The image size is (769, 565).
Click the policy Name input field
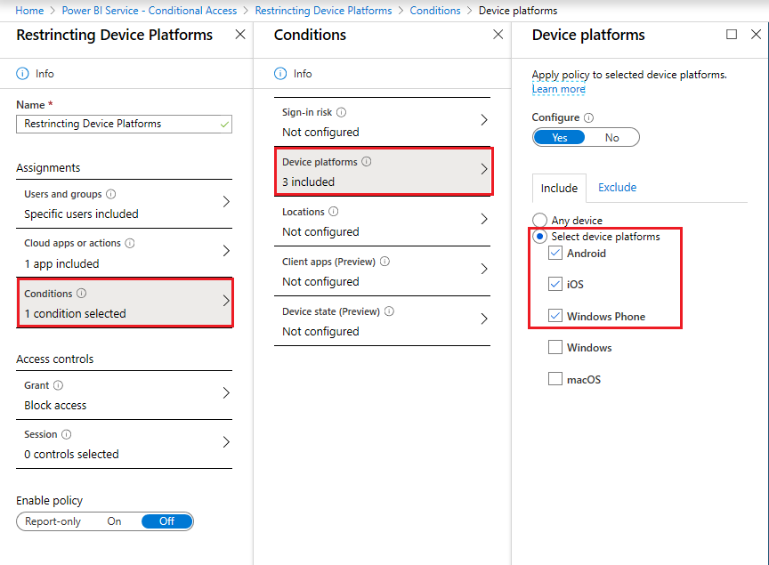pyautogui.click(x=123, y=124)
